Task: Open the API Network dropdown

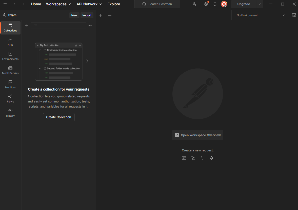Action: tap(89, 4)
